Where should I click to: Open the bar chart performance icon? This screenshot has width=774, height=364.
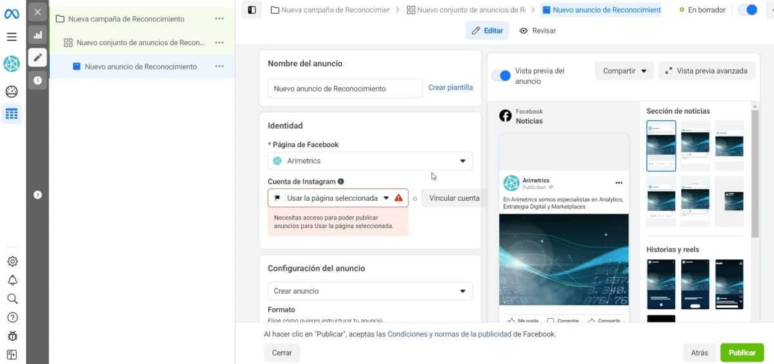[37, 35]
